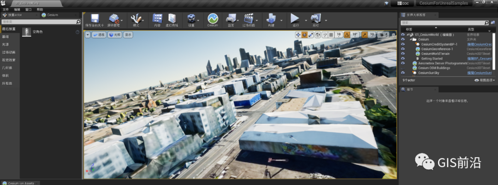Toggle visibility of CesiumGeoreference-1

coord(403,49)
